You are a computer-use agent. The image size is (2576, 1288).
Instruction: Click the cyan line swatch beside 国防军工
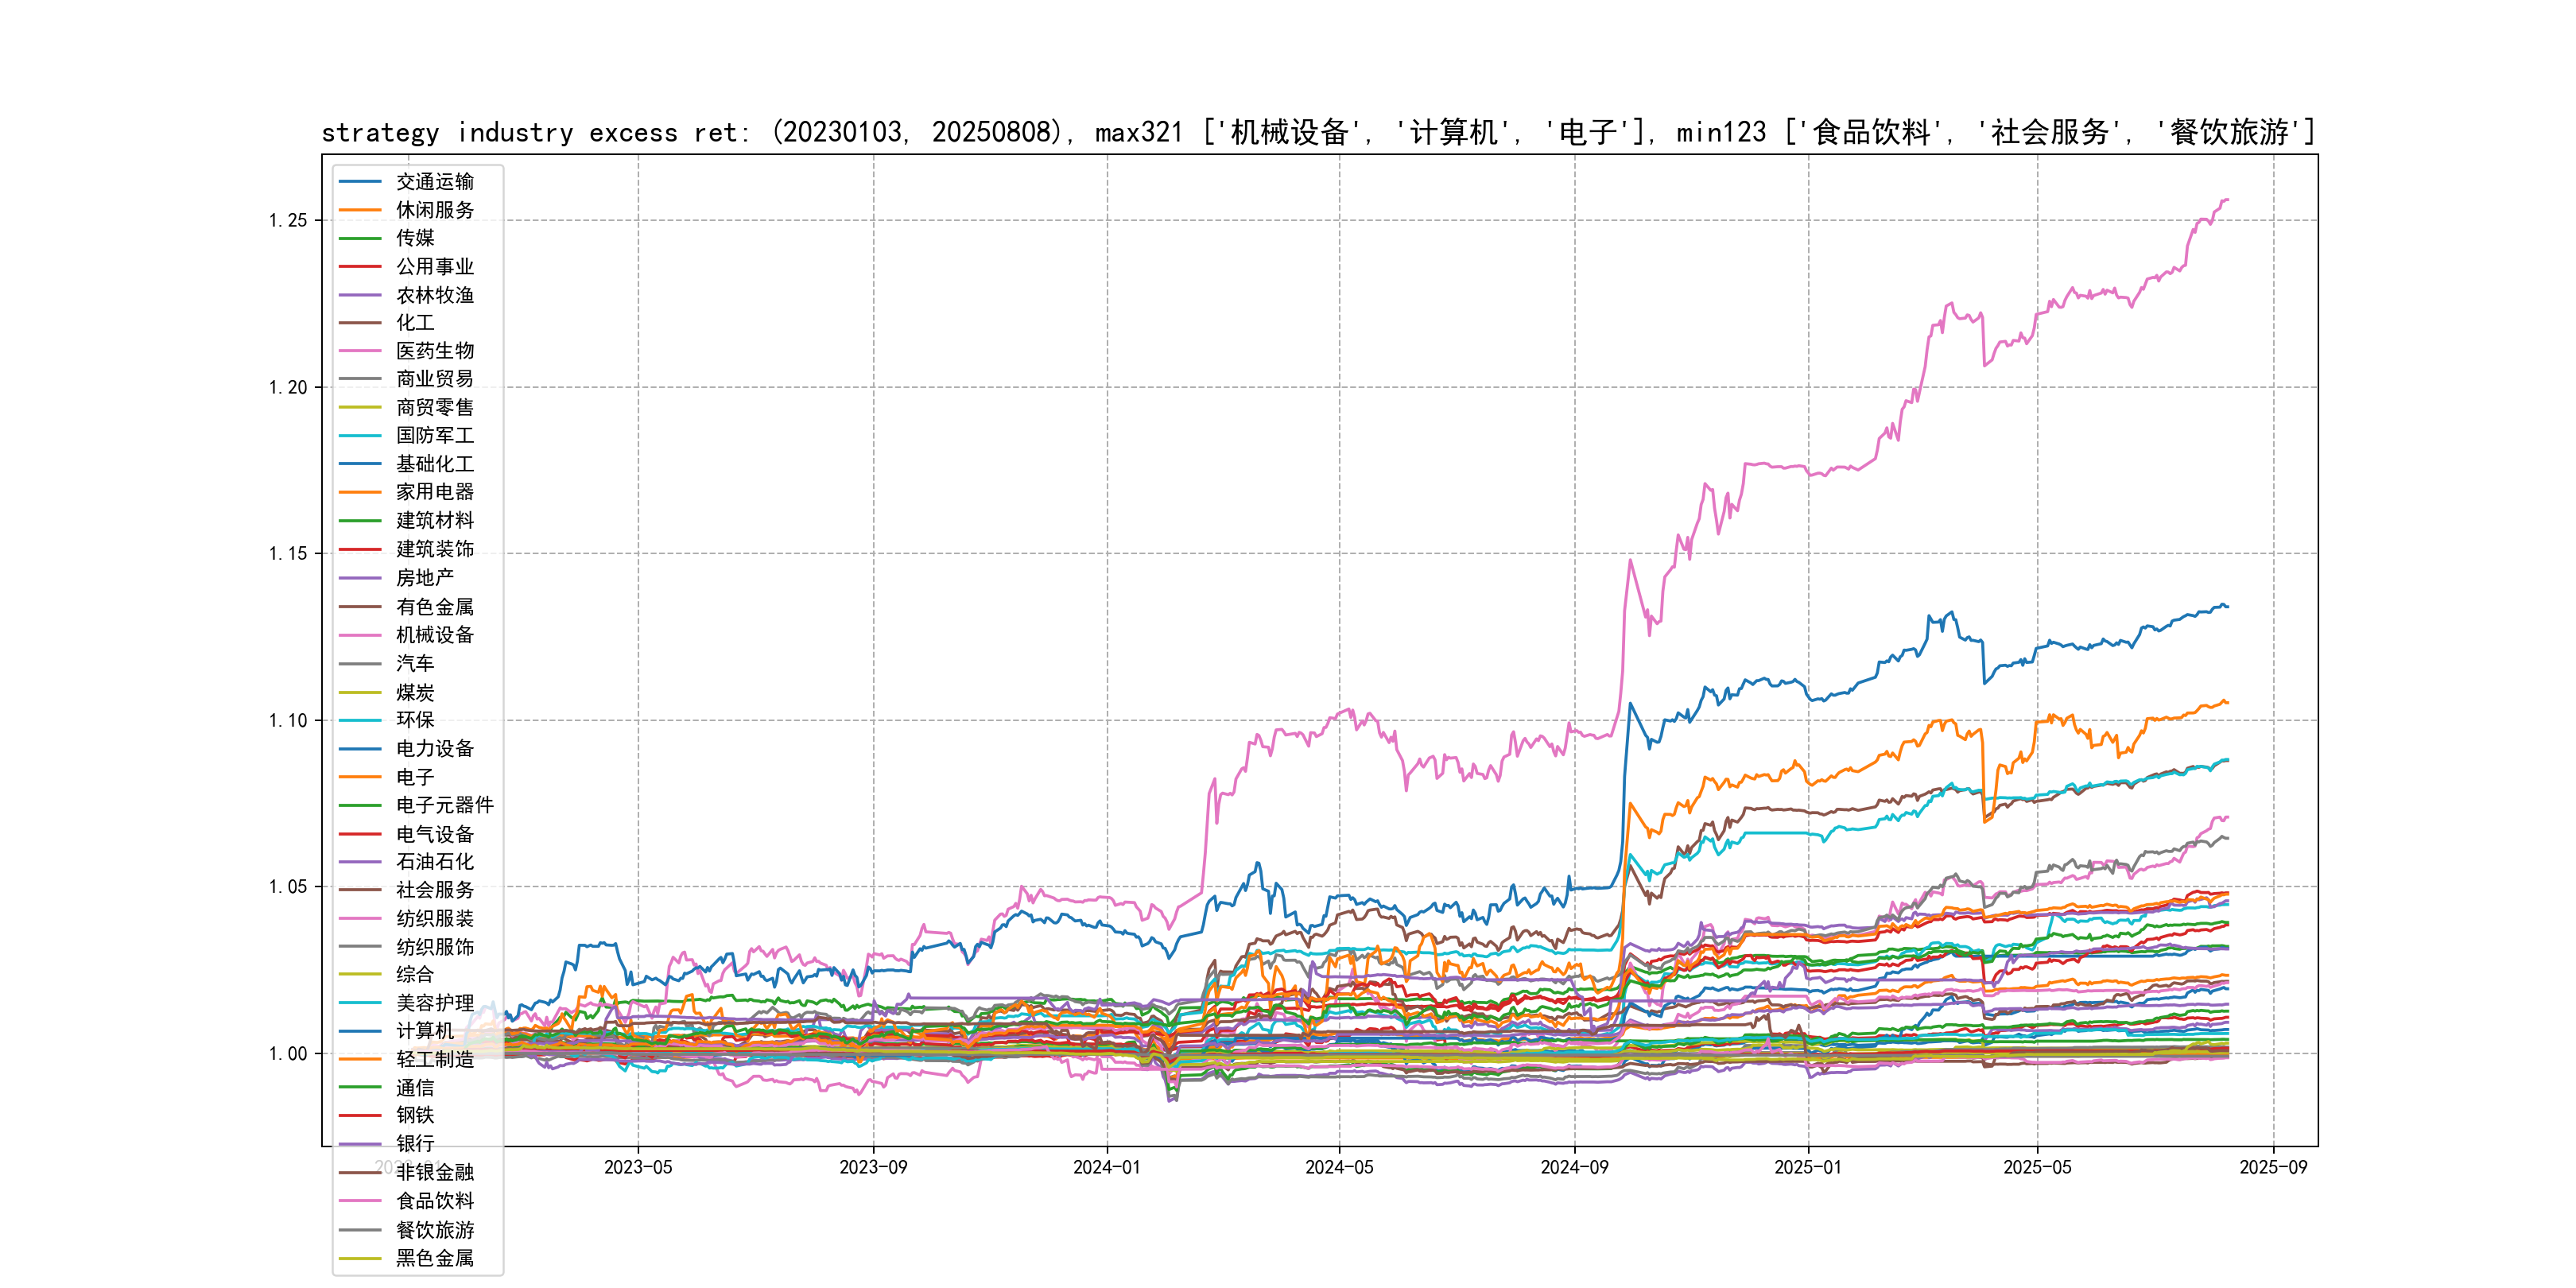360,436
